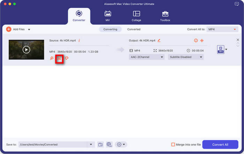Expand the Add Files dropdown arrow
The width and height of the screenshot is (244, 154).
pos(29,29)
